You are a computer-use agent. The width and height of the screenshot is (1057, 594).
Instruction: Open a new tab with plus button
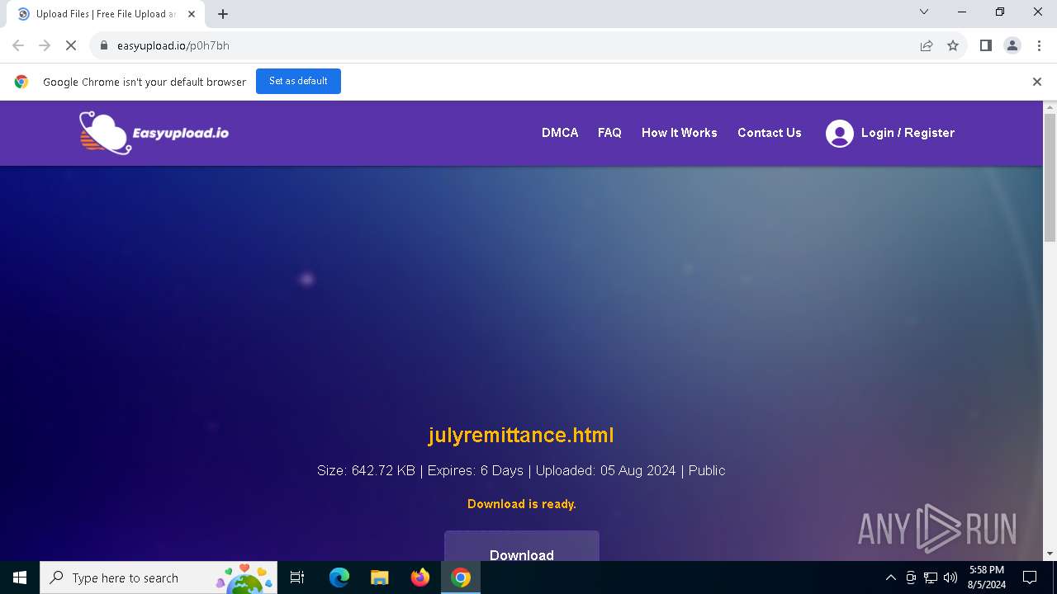223,14
